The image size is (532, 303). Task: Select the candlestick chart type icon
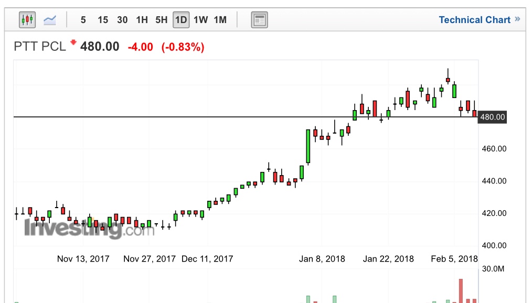point(27,19)
